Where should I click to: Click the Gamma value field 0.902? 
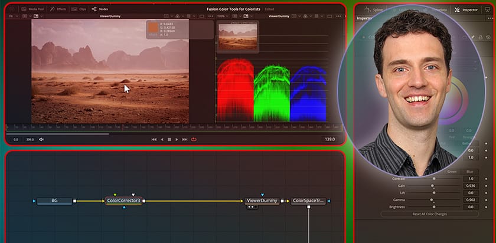click(x=471, y=200)
